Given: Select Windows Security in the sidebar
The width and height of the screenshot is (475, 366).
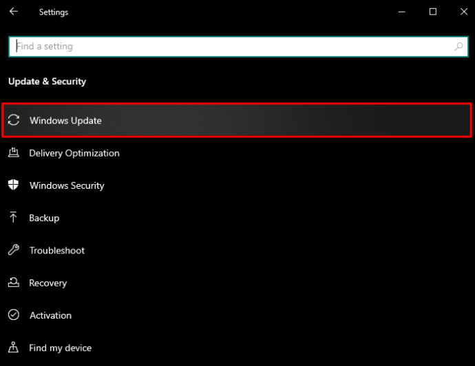Looking at the screenshot, I should (x=67, y=185).
